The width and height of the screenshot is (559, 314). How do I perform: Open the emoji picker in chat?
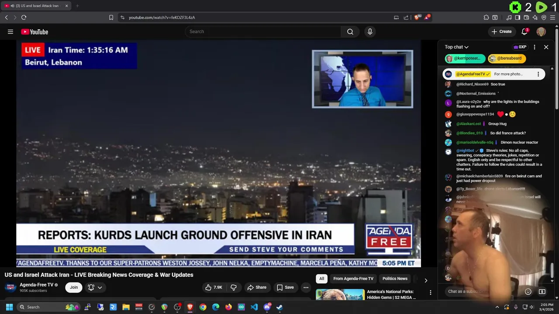coord(528,291)
